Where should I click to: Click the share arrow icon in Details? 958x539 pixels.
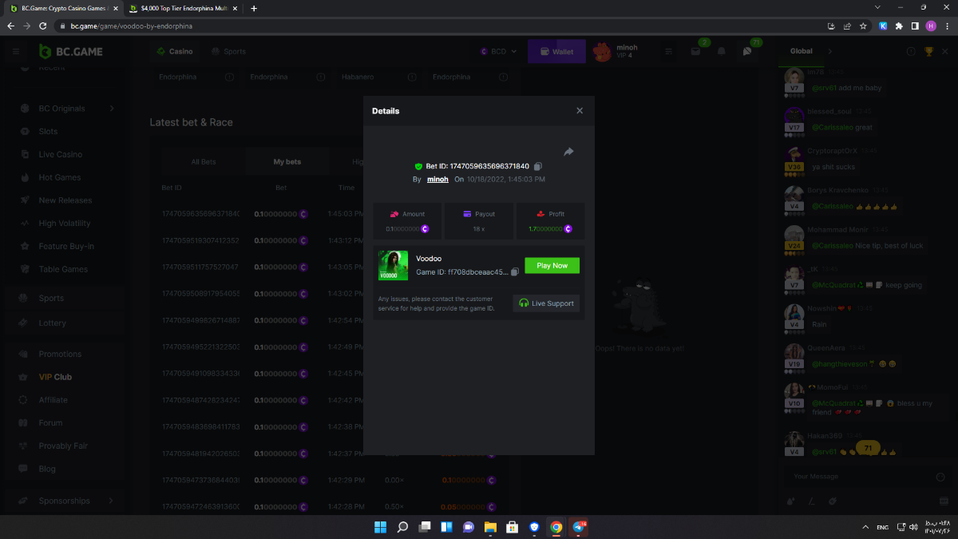tap(568, 152)
